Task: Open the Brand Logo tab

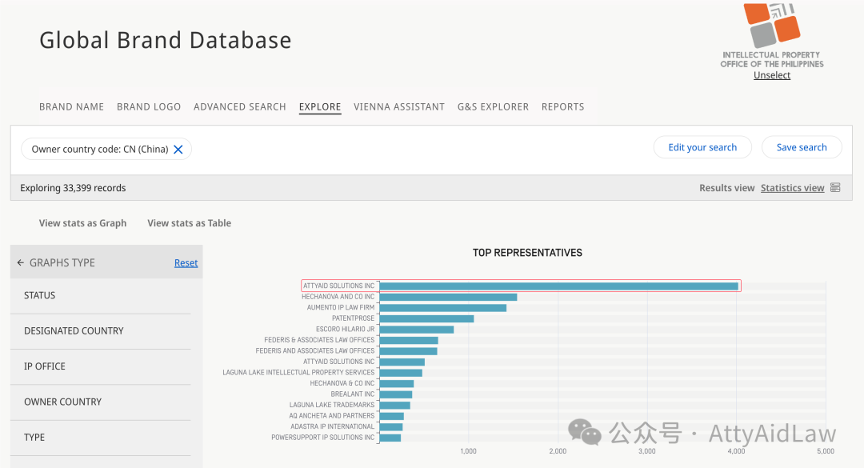Action: point(149,107)
